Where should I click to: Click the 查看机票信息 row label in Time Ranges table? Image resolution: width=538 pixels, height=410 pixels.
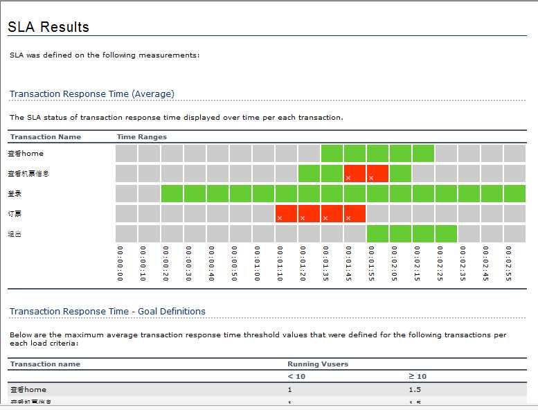point(28,174)
